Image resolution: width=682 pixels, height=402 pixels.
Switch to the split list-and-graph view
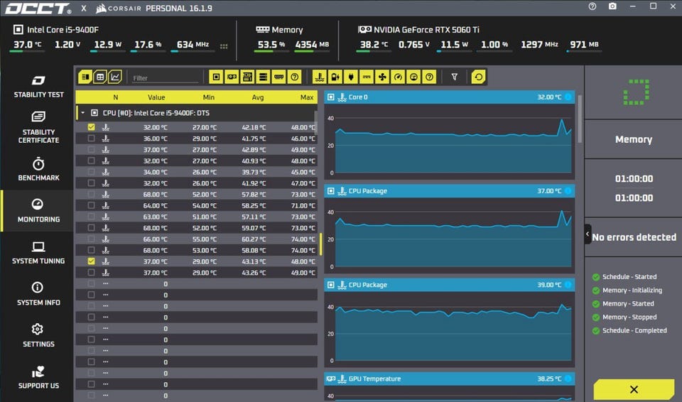point(85,77)
